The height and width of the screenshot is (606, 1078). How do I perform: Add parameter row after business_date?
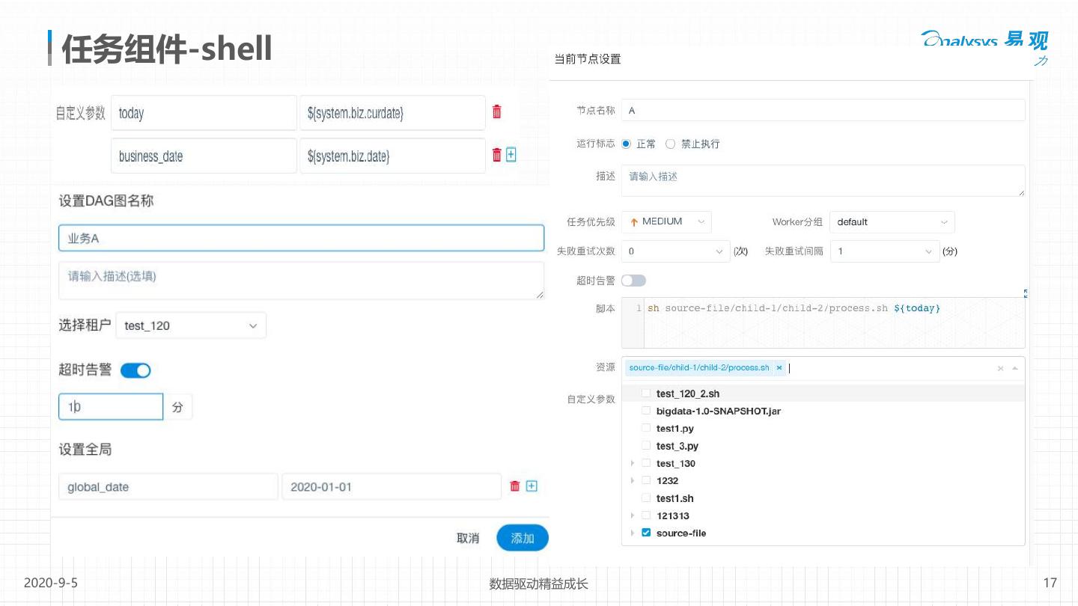(511, 155)
